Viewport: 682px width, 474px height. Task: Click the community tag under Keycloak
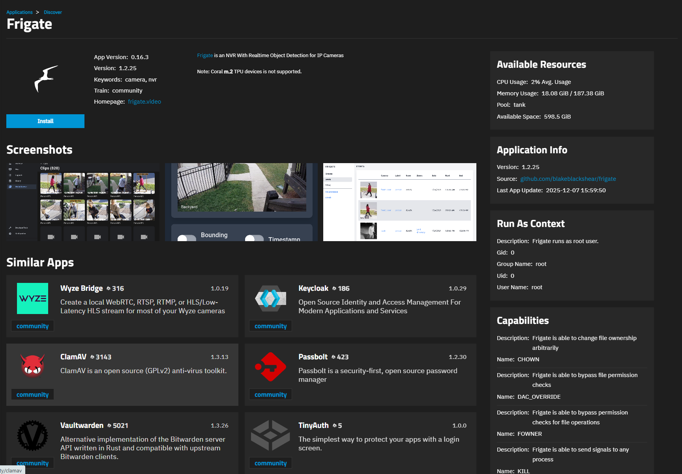(x=270, y=326)
